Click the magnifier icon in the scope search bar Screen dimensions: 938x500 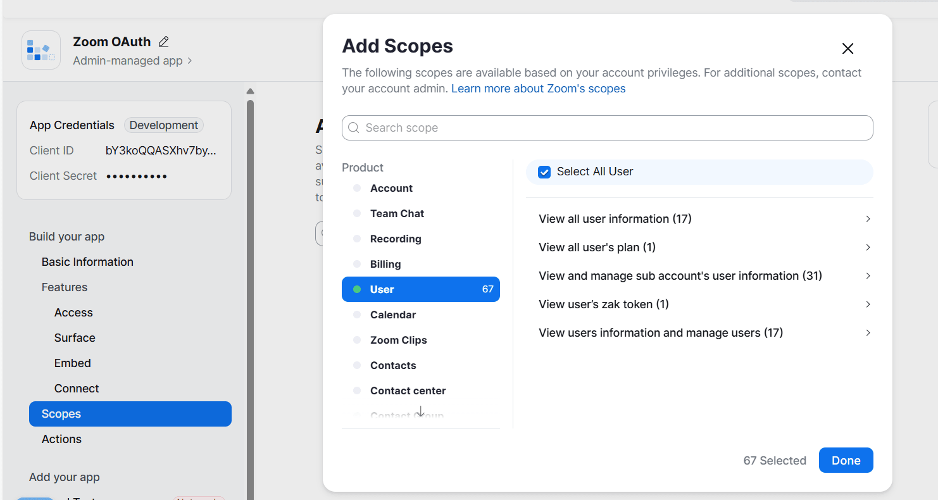pos(353,128)
